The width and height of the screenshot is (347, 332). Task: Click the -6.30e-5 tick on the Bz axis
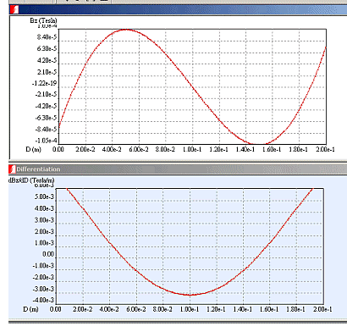point(46,118)
